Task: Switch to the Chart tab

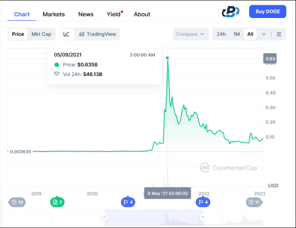Action: coord(22,14)
